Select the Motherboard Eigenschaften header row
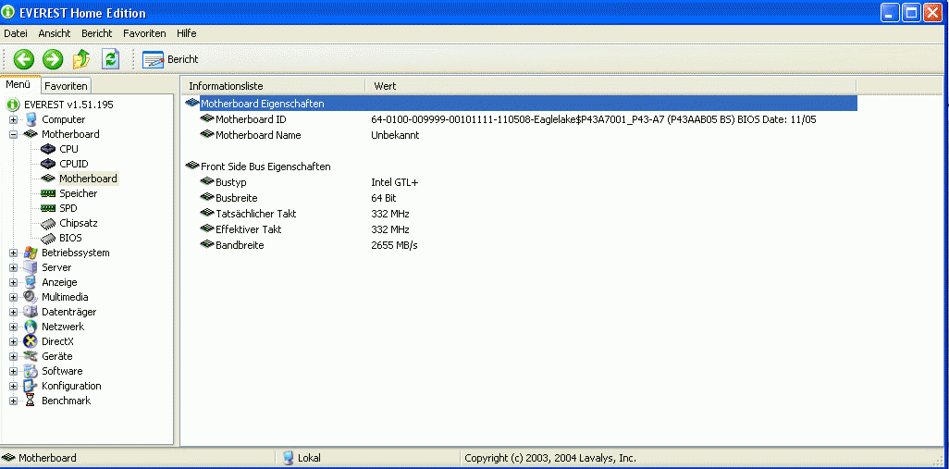 point(521,104)
